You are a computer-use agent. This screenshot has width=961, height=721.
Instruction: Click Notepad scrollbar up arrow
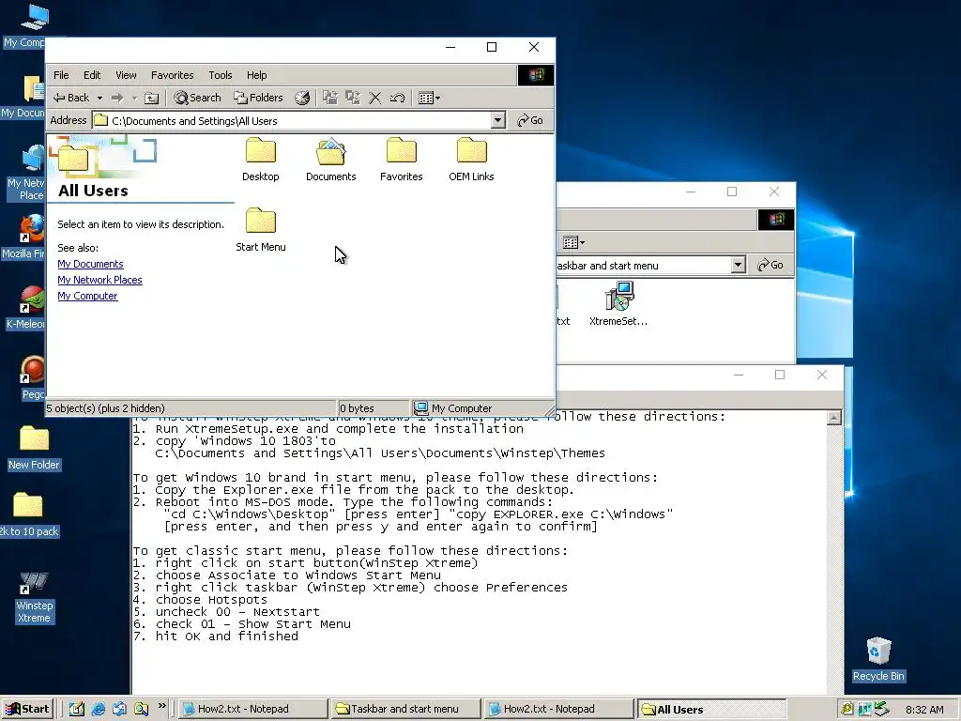click(834, 418)
